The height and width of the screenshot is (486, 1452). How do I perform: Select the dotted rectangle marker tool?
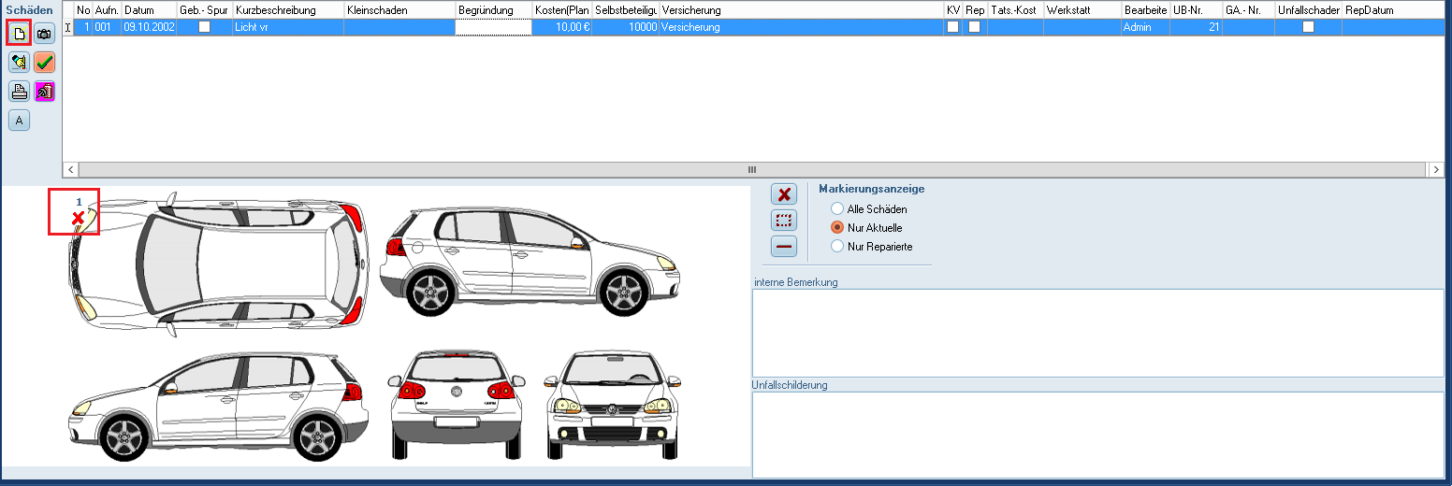(x=784, y=221)
